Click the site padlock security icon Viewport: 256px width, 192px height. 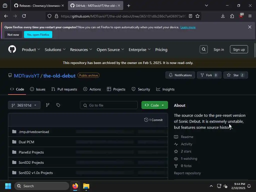click(x=56, y=16)
